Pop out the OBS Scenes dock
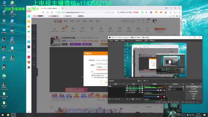 [124, 84]
